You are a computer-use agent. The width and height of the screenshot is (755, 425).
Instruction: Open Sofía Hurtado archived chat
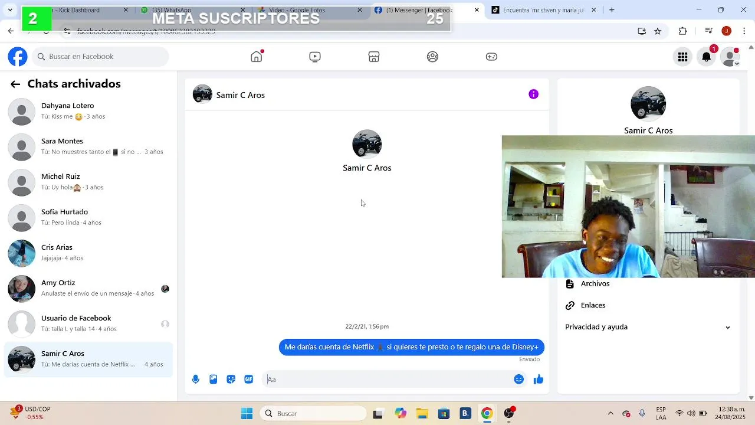[88, 217]
